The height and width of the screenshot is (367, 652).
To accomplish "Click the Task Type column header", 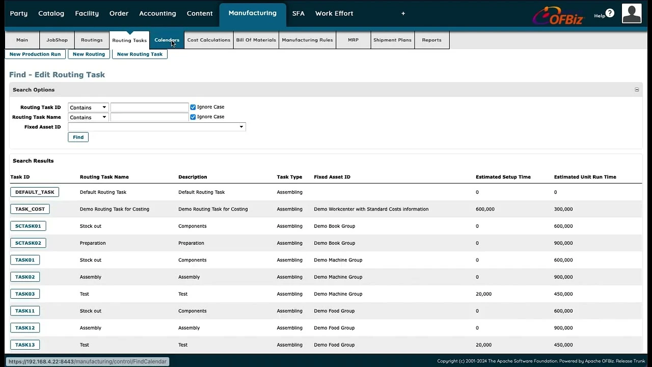I will point(289,177).
